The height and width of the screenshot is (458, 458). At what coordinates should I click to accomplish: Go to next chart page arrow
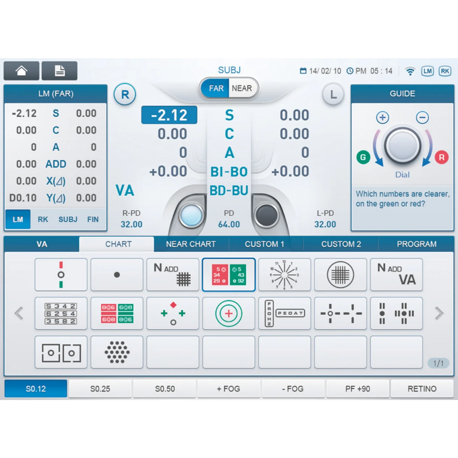(x=439, y=313)
